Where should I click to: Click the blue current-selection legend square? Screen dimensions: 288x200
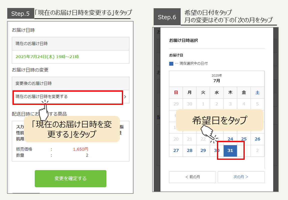172,63
